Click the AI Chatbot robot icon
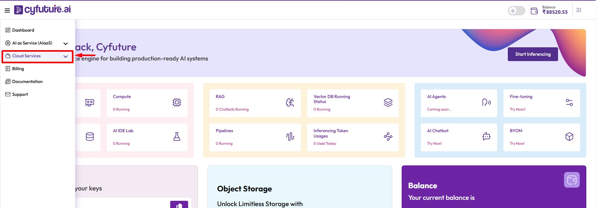The image size is (597, 208). (x=486, y=137)
